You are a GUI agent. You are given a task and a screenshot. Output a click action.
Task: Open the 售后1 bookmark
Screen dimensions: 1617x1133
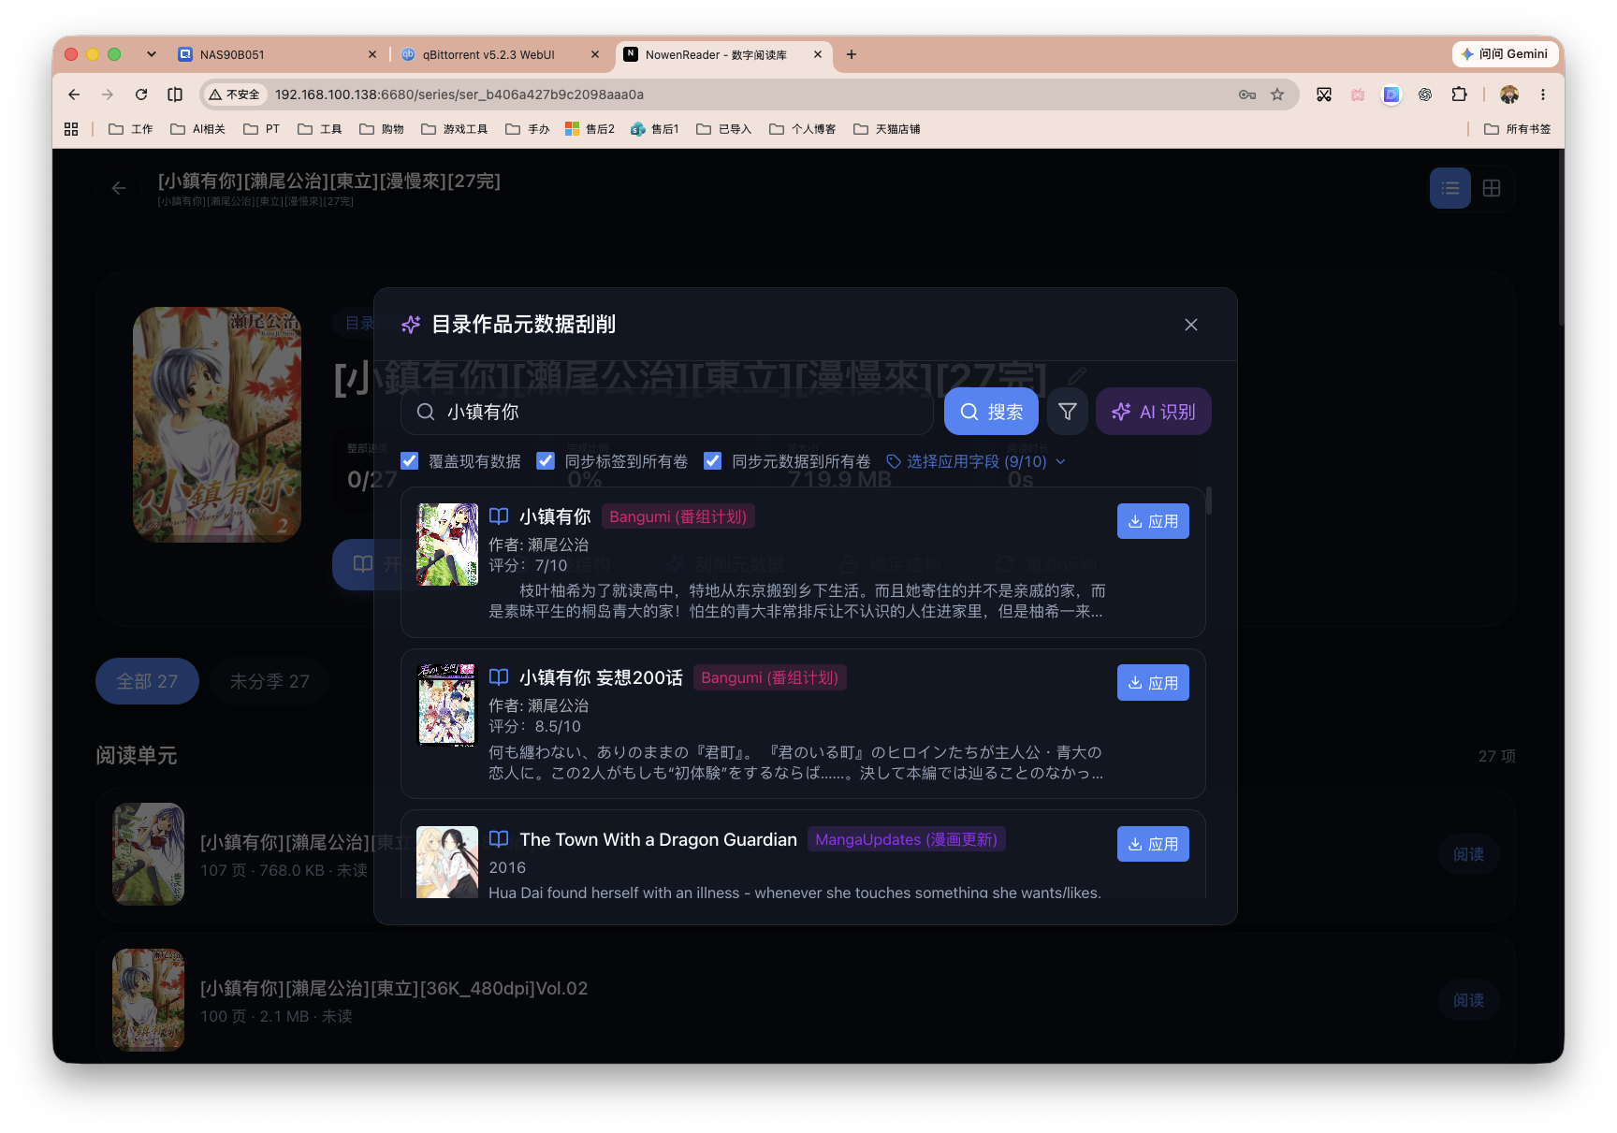pos(655,129)
